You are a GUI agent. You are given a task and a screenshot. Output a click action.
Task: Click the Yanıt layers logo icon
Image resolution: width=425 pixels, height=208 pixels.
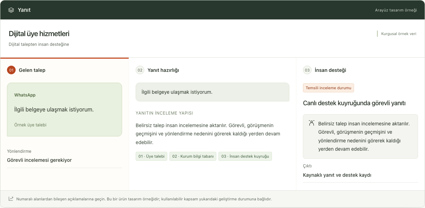click(x=11, y=10)
